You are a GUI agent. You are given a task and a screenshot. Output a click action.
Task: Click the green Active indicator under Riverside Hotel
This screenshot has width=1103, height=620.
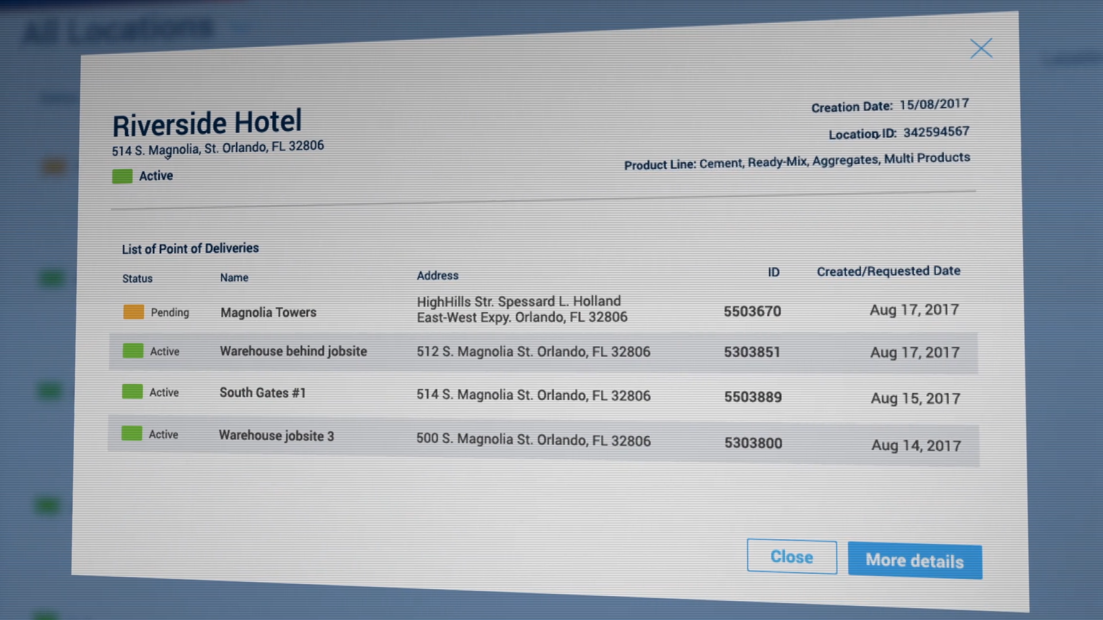(122, 176)
